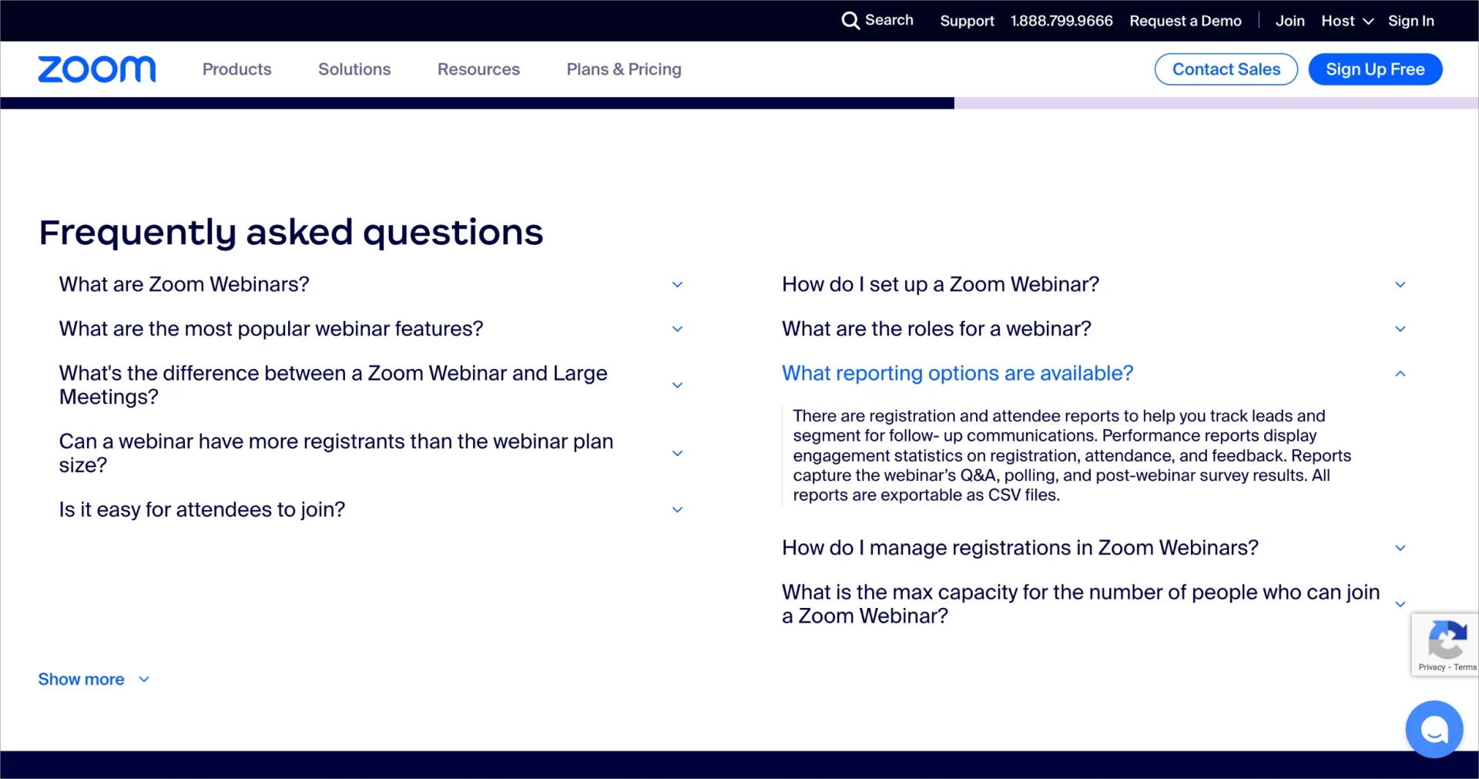This screenshot has width=1479, height=779.
Task: Open the Search icon
Action: 877,21
